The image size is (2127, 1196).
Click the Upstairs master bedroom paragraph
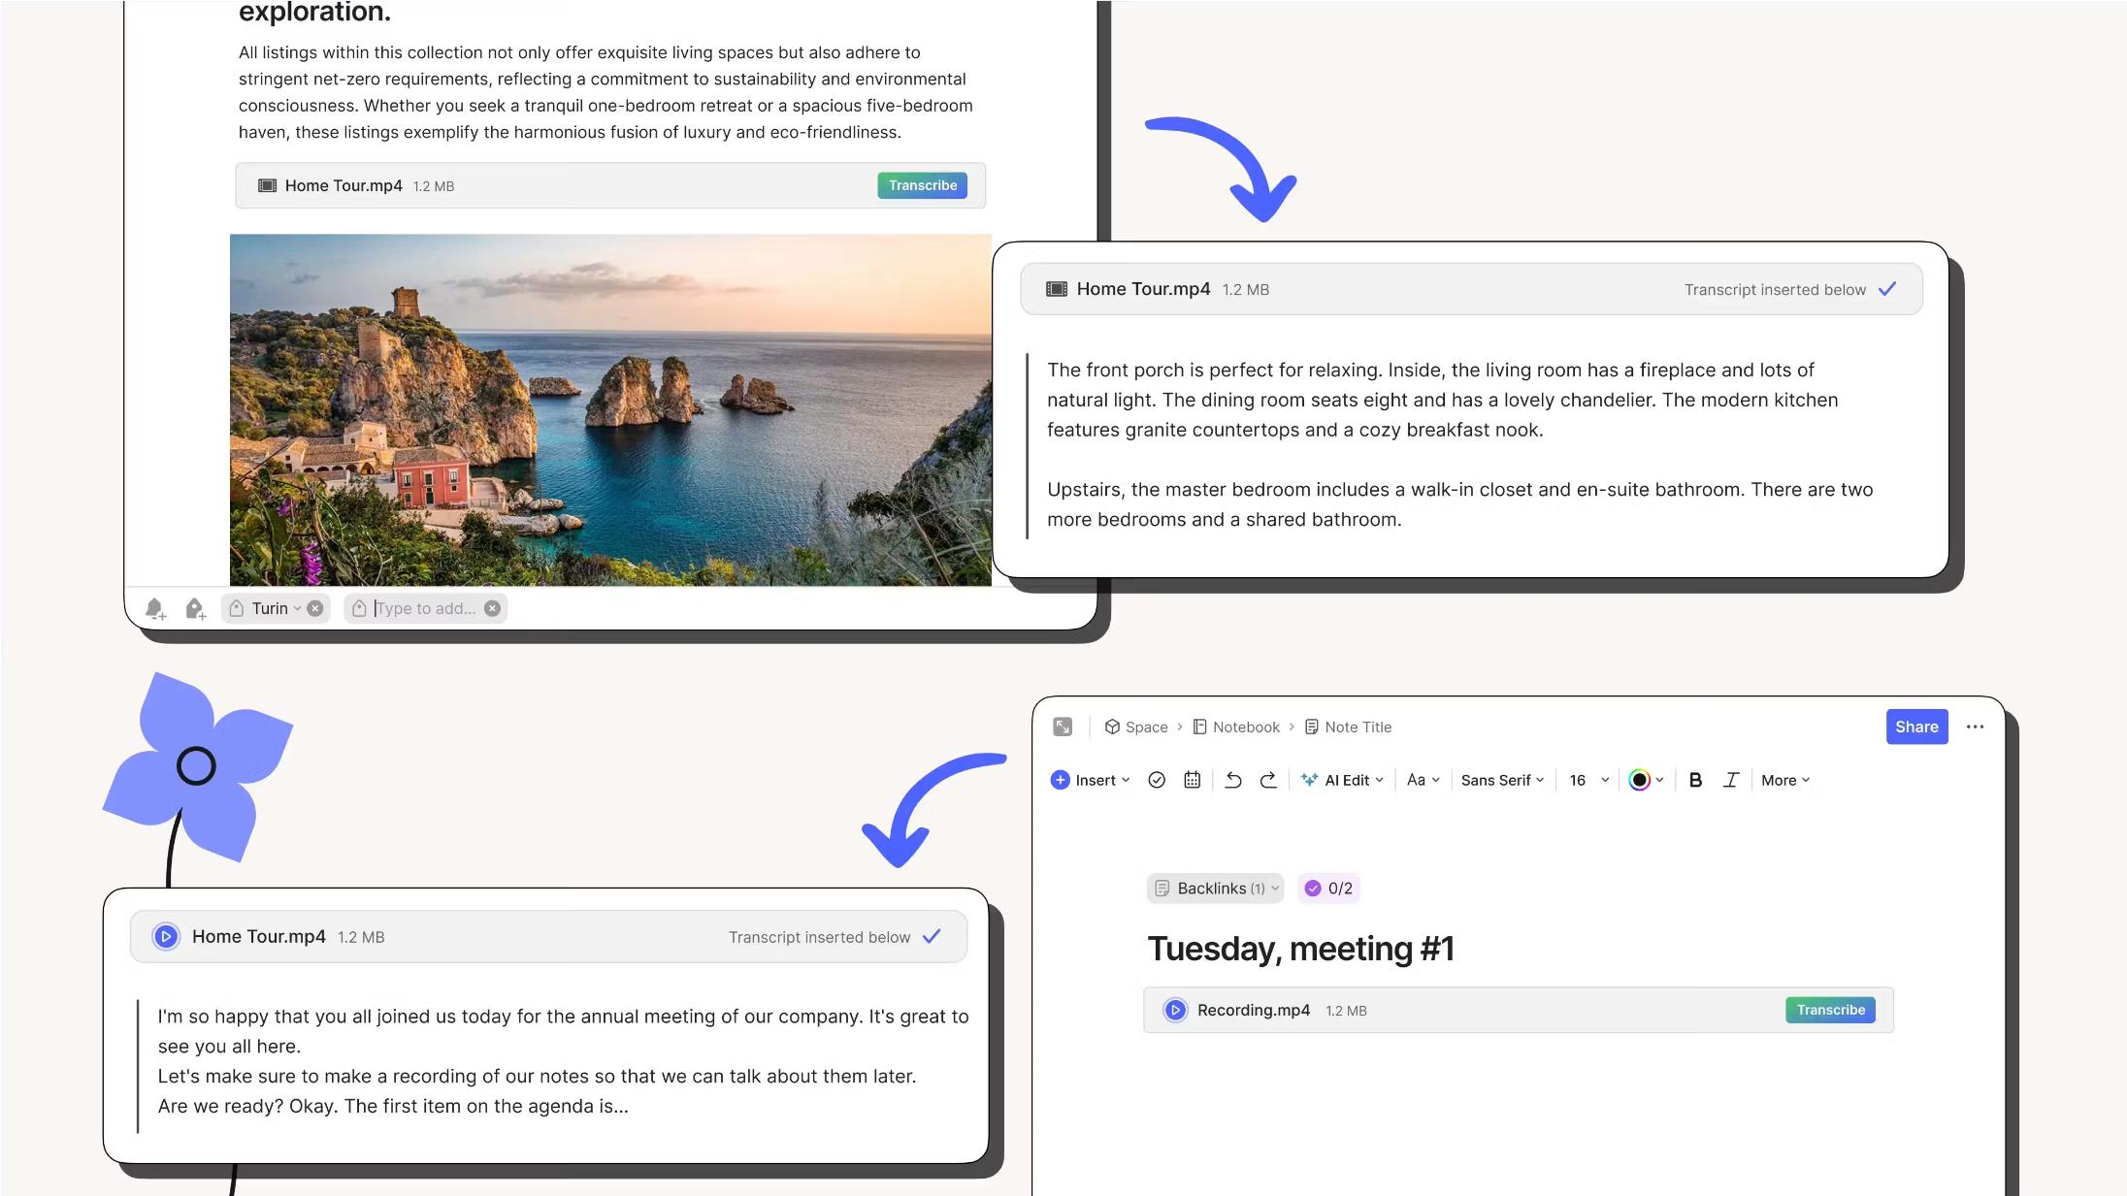click(1459, 504)
